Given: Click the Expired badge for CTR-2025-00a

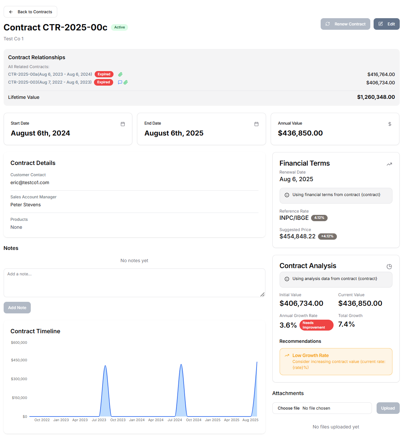Looking at the screenshot, I should [x=104, y=74].
